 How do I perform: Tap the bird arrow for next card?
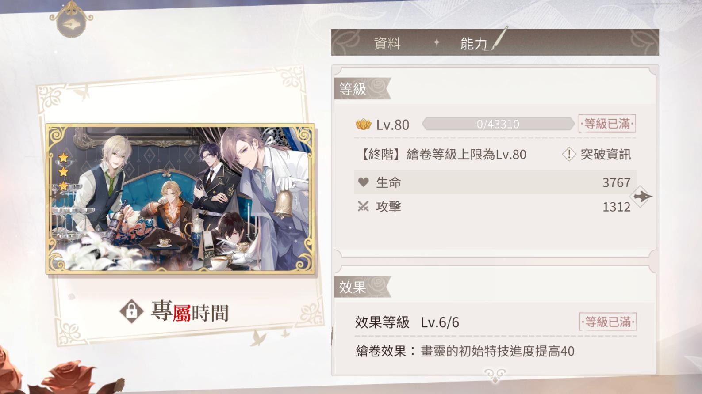tap(642, 196)
